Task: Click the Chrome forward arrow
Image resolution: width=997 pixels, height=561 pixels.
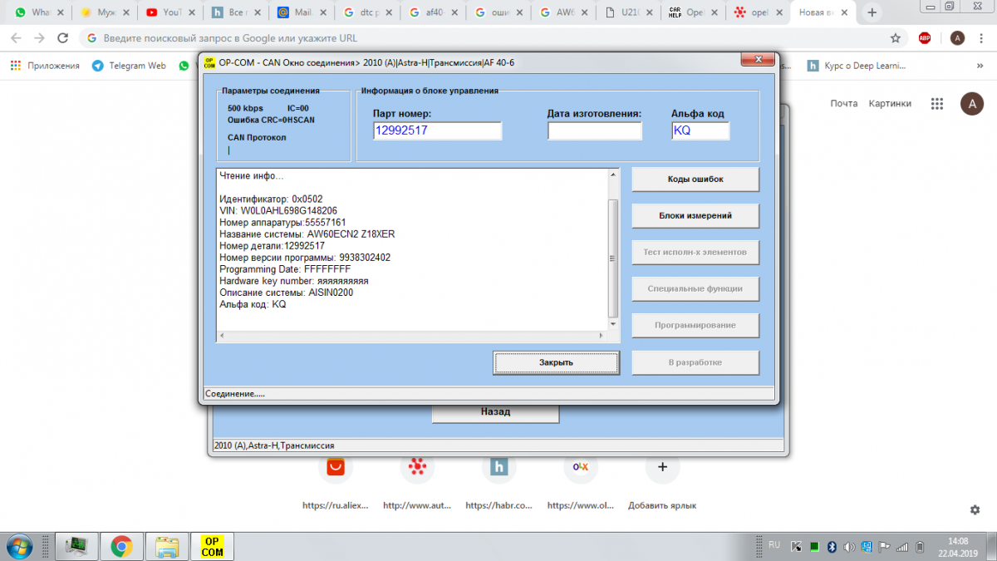Action: tap(39, 38)
